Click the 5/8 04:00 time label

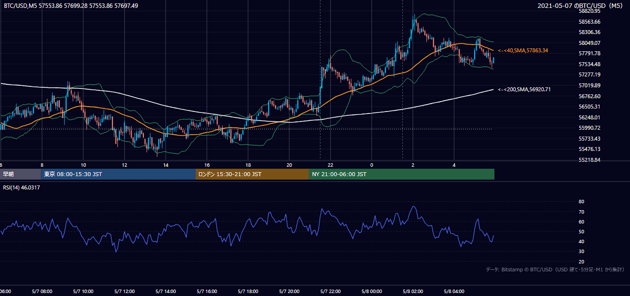coord(454,292)
